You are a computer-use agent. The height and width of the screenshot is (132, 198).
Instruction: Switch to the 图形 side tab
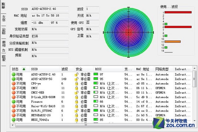3,31
